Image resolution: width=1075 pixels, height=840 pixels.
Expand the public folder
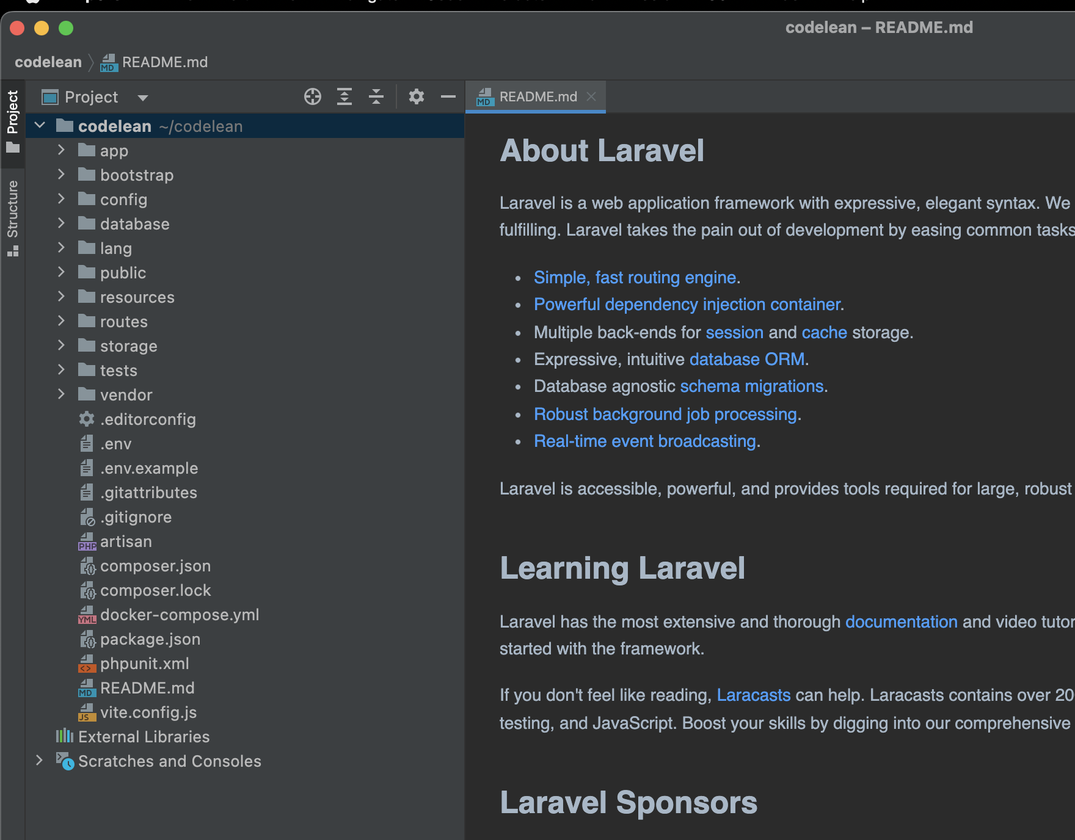tap(61, 272)
